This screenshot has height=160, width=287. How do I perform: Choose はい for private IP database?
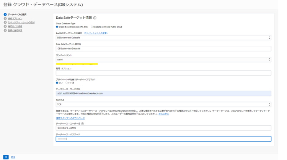tap(57, 82)
